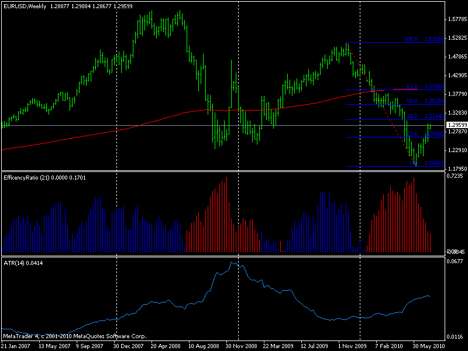Click the 20 Apr 2008 date label
468x351 pixels.
click(x=166, y=346)
